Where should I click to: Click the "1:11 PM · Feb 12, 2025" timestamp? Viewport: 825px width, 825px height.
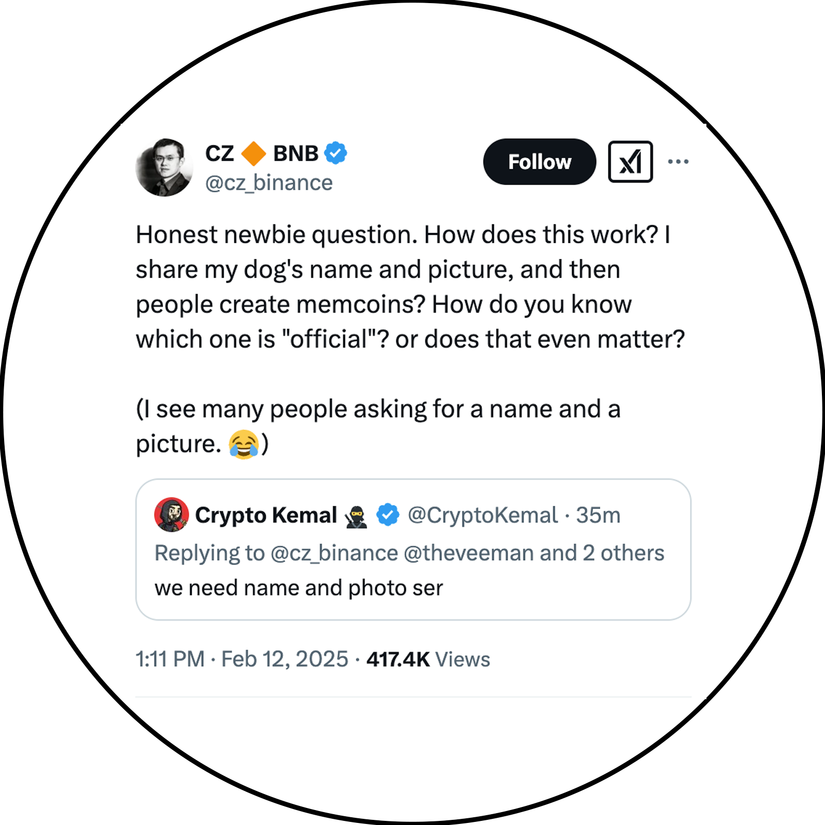[242, 659]
